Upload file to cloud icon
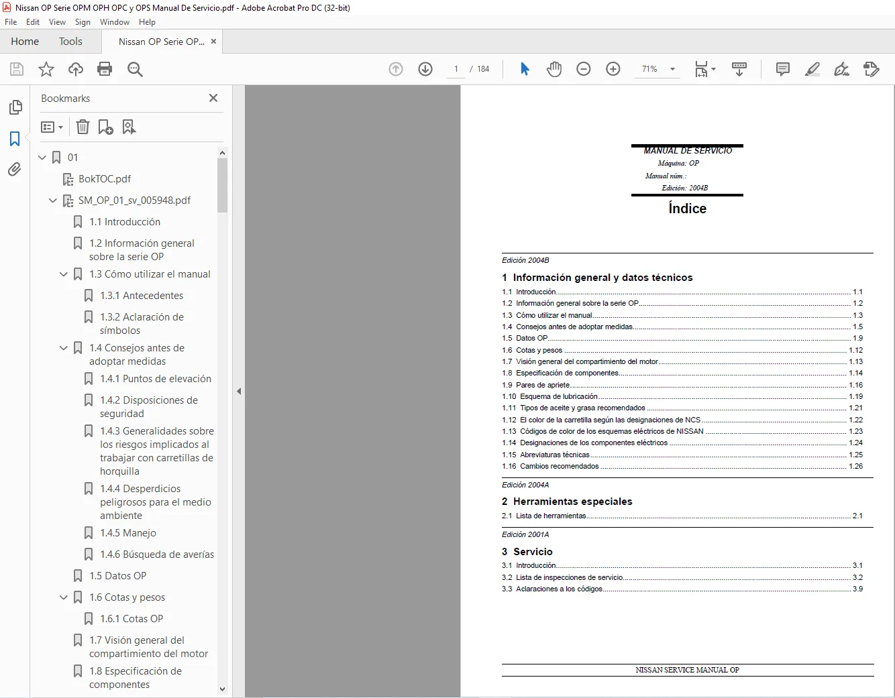Viewport: 895px width, 698px height. coord(76,69)
